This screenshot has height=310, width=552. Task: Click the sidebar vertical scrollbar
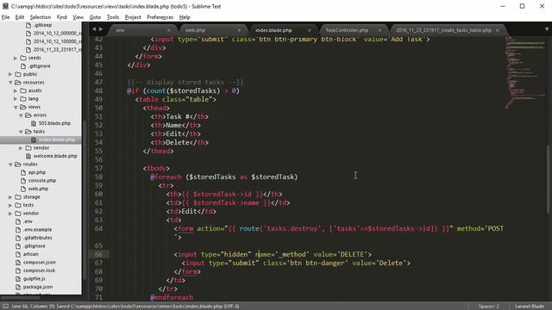85,201
